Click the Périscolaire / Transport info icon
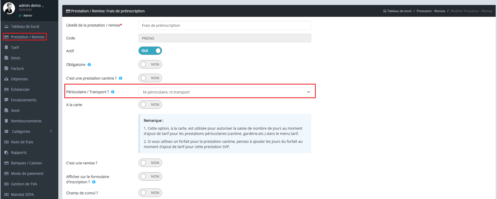Screen dimensions: 497x199 click(113, 92)
